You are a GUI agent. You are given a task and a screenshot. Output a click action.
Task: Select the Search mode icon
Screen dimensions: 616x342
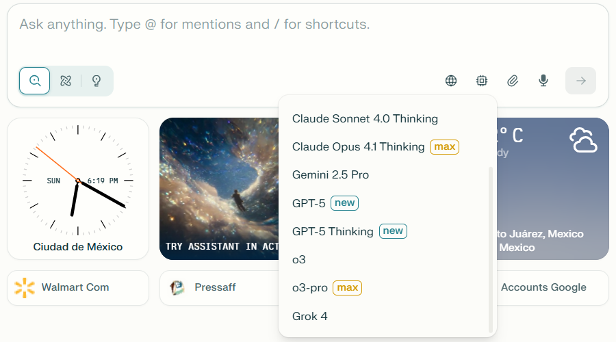click(x=34, y=81)
